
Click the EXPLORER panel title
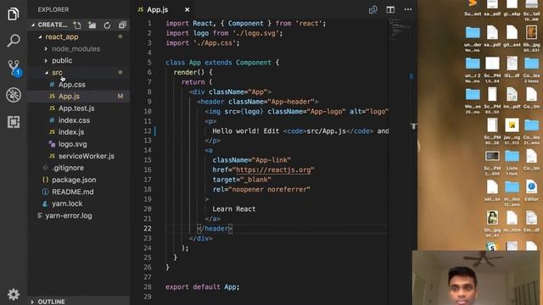53,9
